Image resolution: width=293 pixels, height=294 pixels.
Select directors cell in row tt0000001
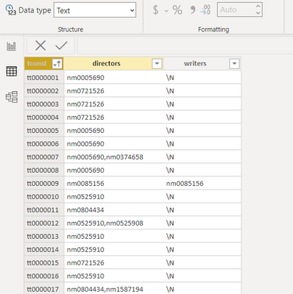tap(113, 78)
